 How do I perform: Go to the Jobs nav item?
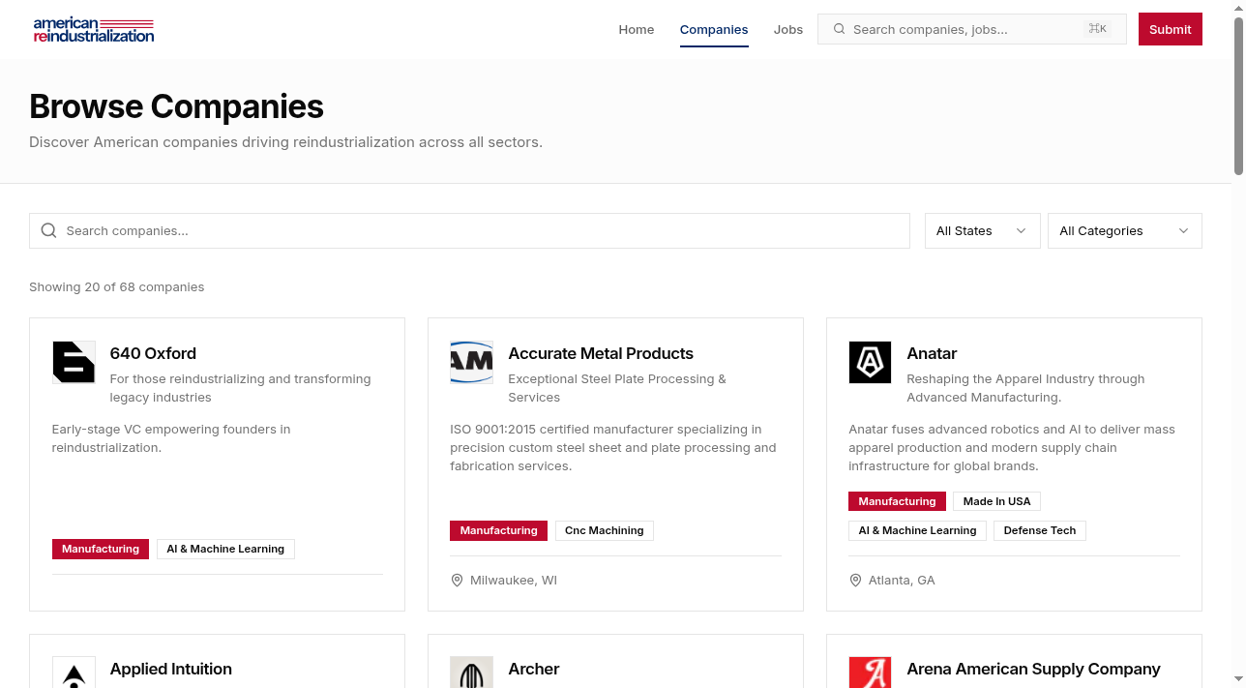[x=788, y=29]
